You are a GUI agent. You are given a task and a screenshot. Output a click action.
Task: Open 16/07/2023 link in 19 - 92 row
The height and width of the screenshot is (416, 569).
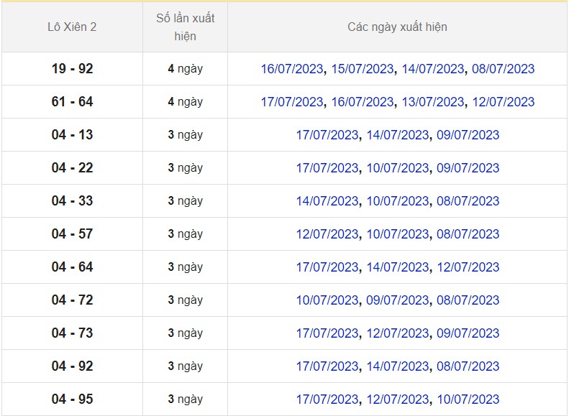point(291,69)
